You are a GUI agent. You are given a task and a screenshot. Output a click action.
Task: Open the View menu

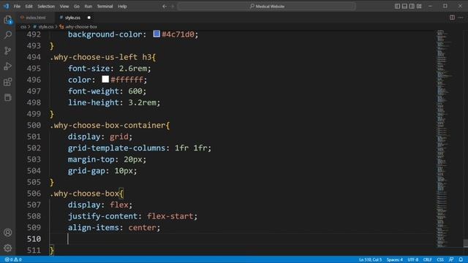coord(64,7)
